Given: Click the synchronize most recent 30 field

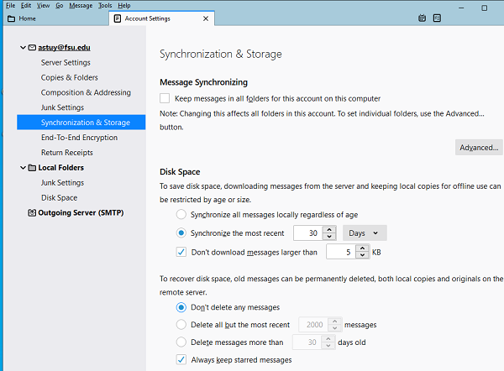Looking at the screenshot, I should click(x=308, y=233).
